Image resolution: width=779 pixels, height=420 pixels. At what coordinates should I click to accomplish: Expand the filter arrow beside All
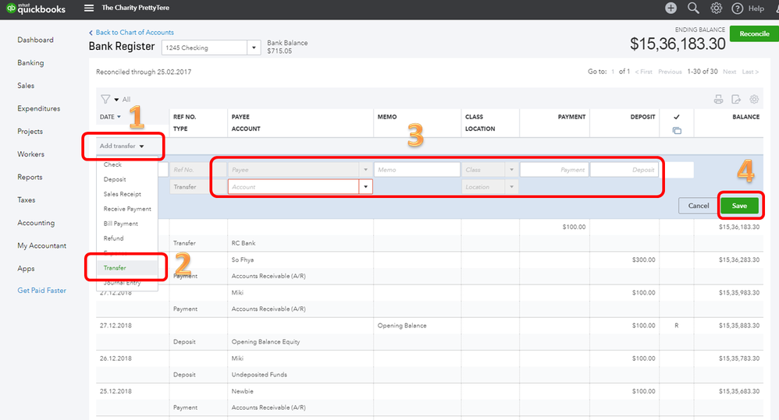click(x=116, y=100)
